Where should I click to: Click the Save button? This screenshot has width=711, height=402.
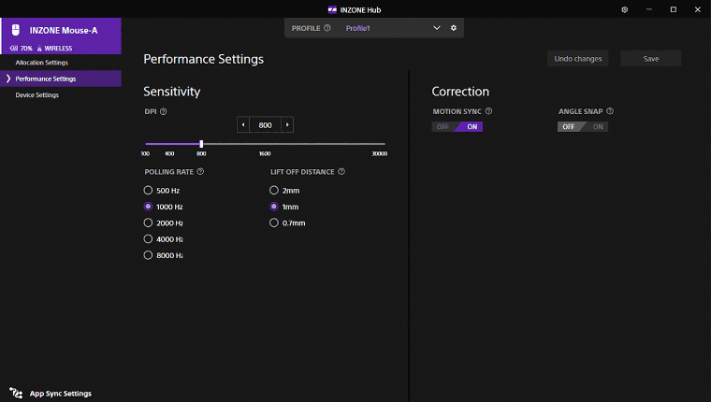pyautogui.click(x=650, y=59)
